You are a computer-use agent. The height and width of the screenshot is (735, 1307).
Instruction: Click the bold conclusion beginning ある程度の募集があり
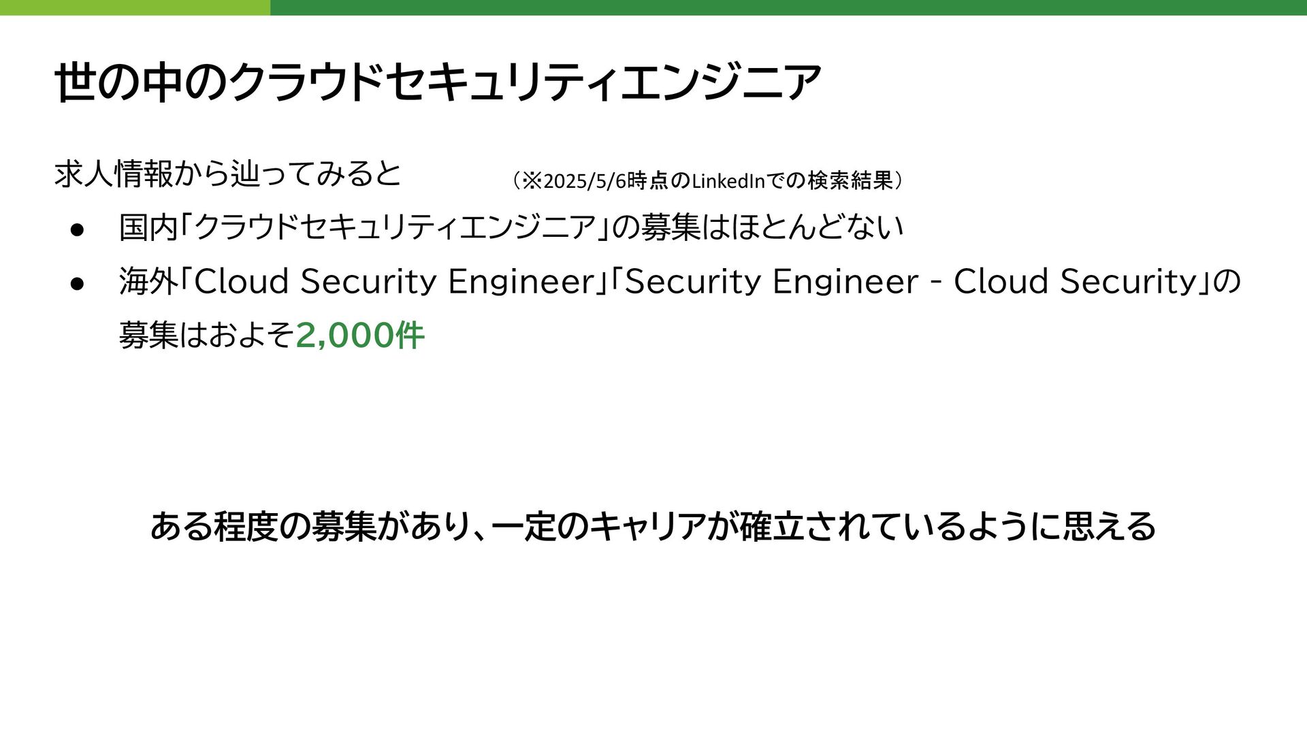(653, 526)
